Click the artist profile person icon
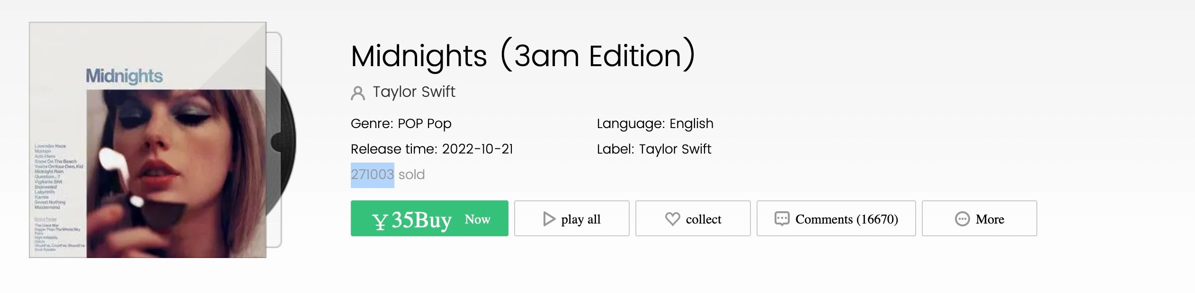Viewport: 1195px width, 293px height. click(358, 93)
